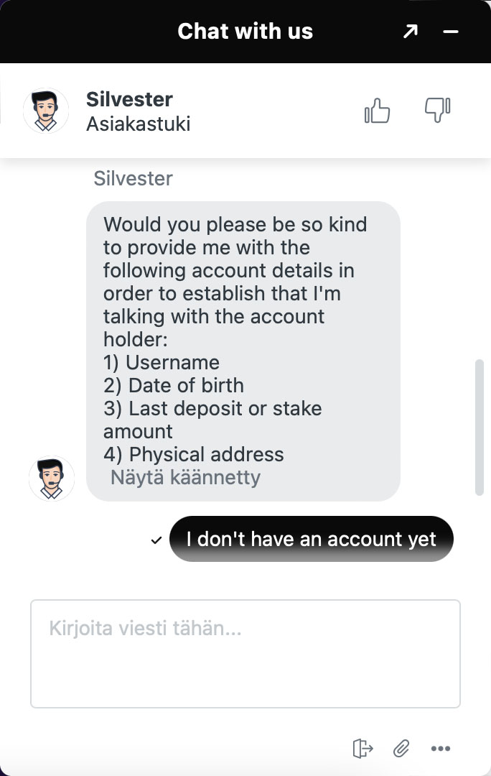Click the chat conversation scrollbar

[480, 428]
